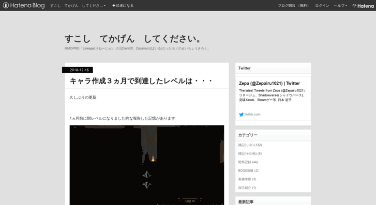Click the 久しぶりの更新 text line
Screen dimensions: 376x205
tap(83, 97)
